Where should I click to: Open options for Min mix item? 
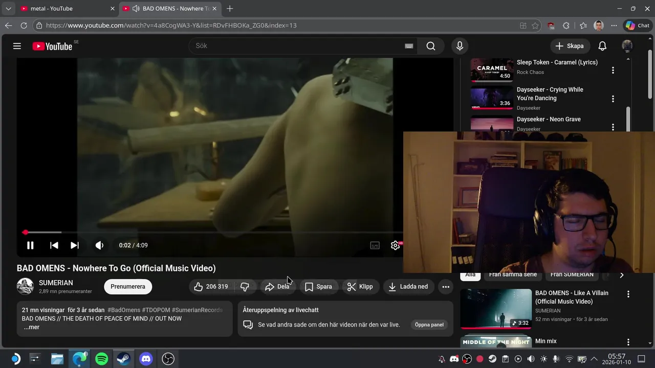pos(628,342)
